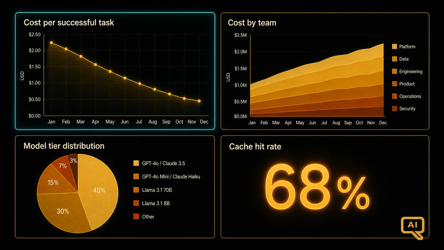Screen dimensions: 444x250
Task: Click the first data point above Jan
Action: (51, 43)
